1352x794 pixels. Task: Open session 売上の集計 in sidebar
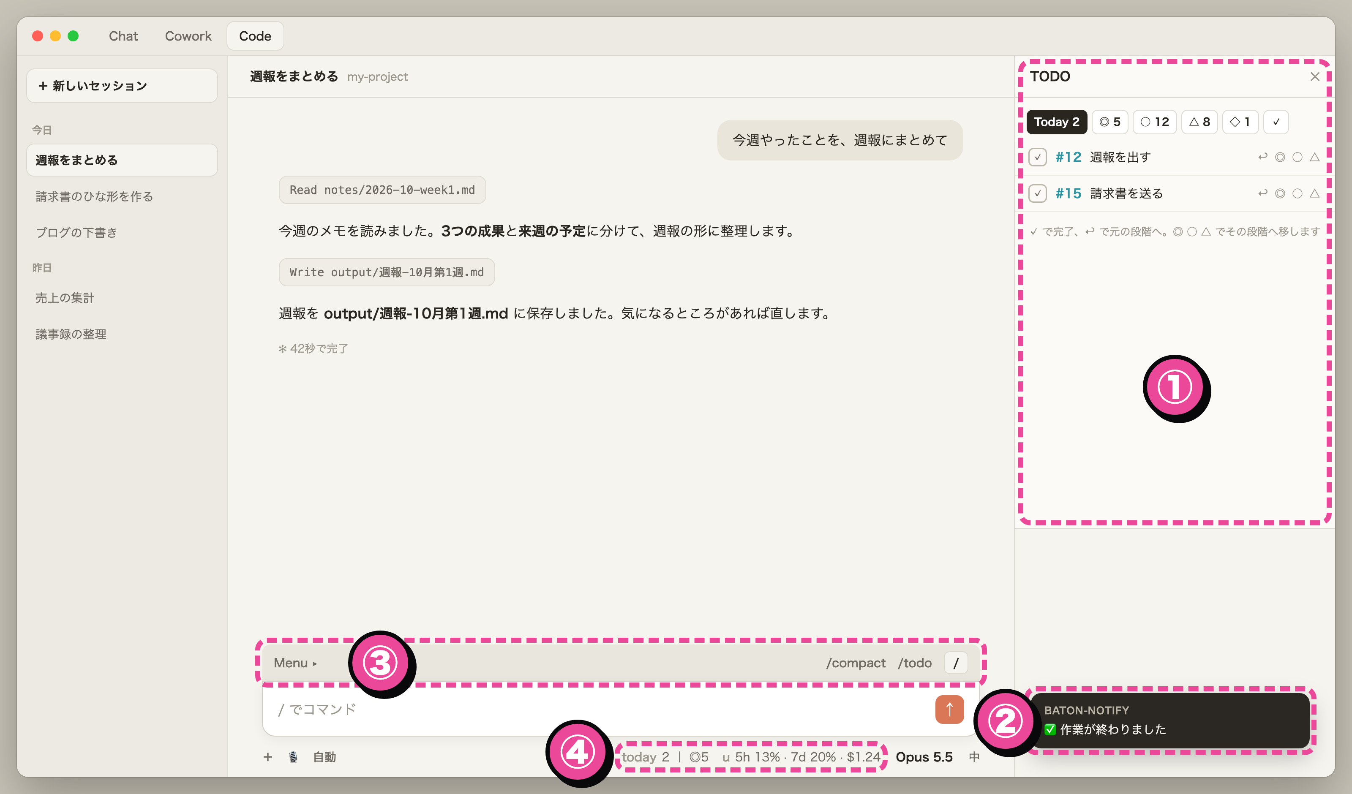[x=122, y=298]
